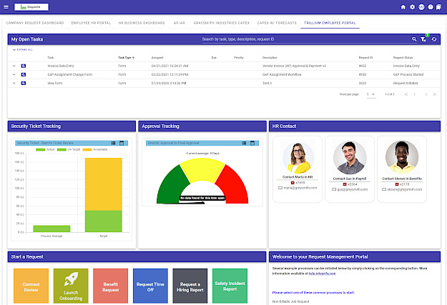447x305 pixels.
Task: Refresh the My Open Tasks list
Action: [433, 39]
